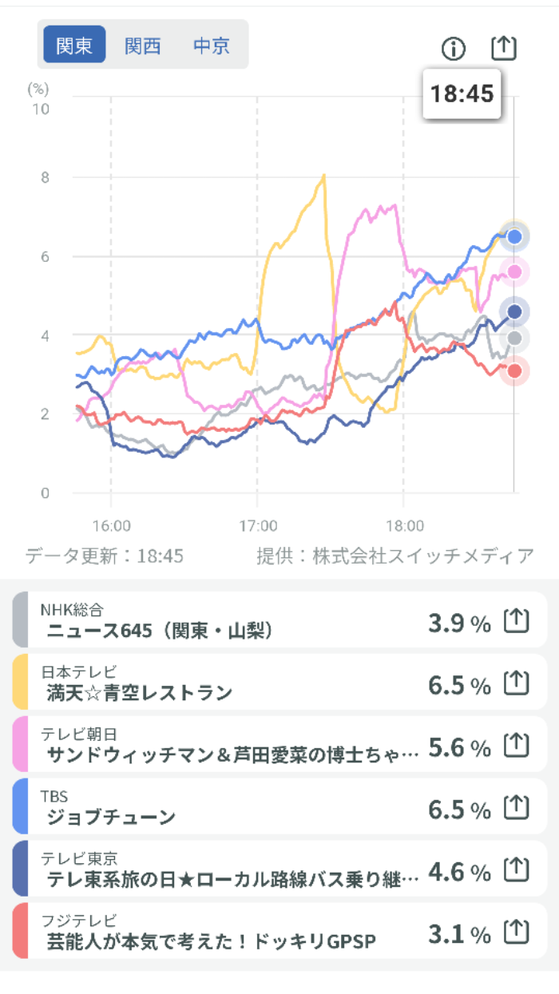
Task: Click the dark blue テレビ東京 endpoint dot
Action: coord(514,311)
